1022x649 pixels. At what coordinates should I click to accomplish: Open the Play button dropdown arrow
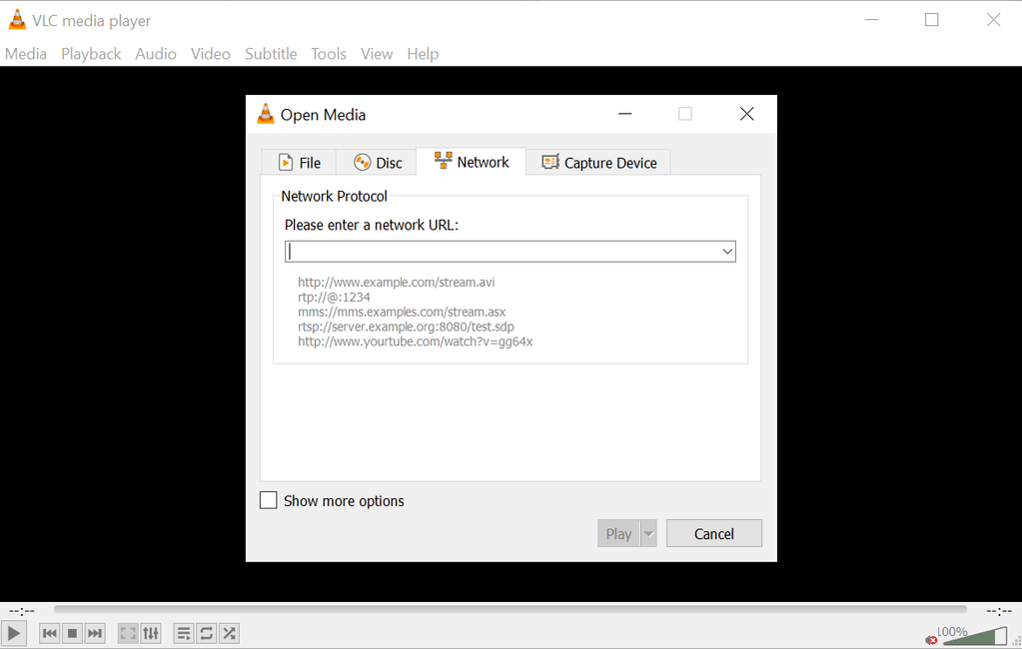coord(648,532)
